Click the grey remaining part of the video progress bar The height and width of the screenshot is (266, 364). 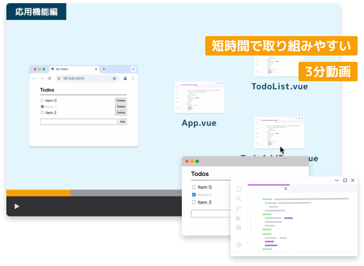point(126,193)
